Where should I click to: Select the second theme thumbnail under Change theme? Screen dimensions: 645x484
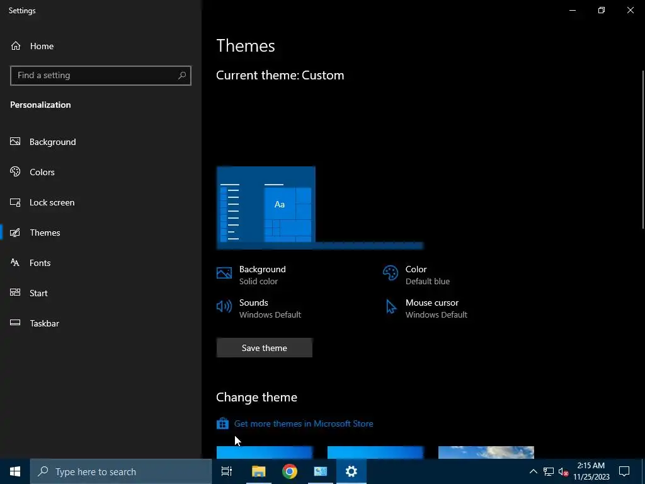click(x=375, y=452)
